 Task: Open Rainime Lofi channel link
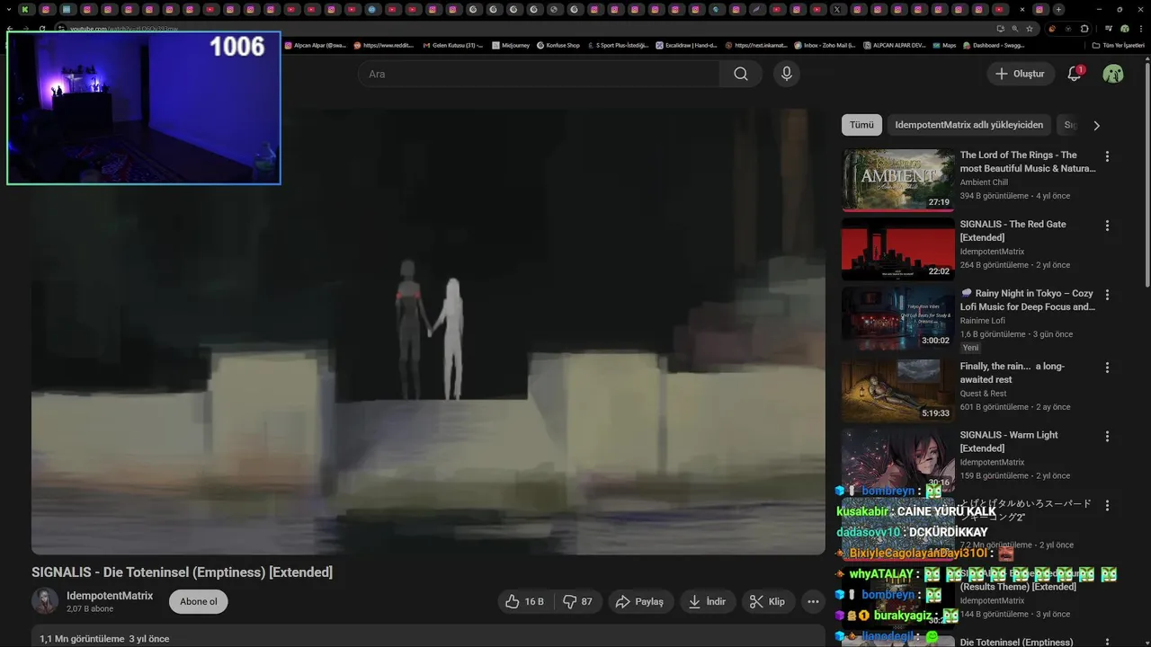tap(983, 321)
